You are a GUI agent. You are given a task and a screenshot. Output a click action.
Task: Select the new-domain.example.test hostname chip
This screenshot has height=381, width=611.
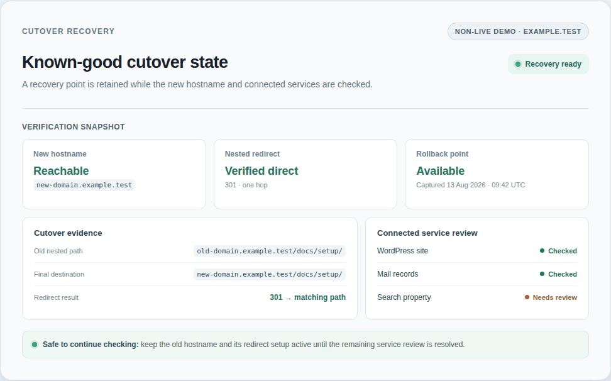[x=84, y=185]
